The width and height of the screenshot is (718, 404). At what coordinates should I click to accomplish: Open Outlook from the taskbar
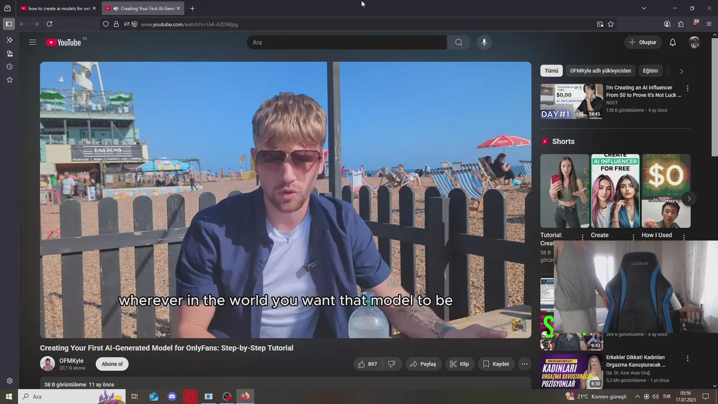coord(154,397)
